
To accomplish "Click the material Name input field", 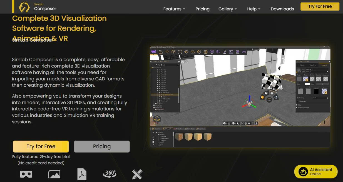I will 317,69.
